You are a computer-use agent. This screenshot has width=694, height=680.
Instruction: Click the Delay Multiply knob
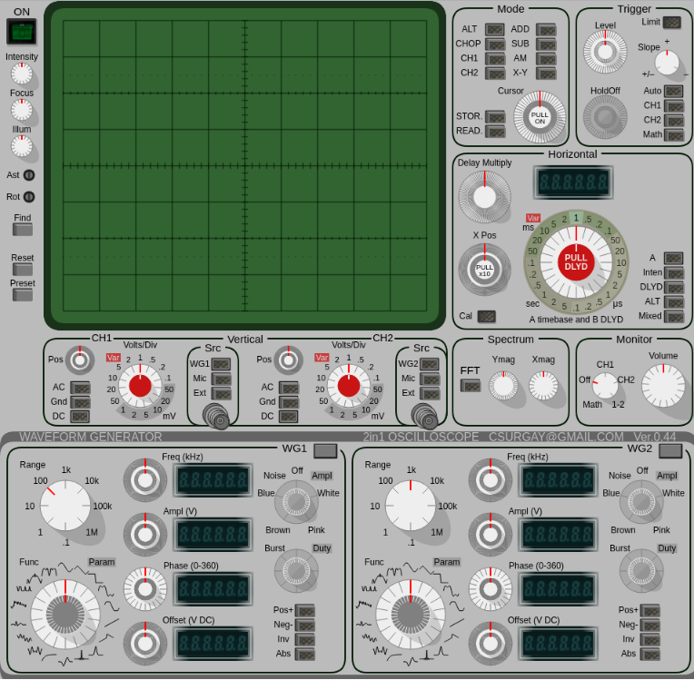[x=484, y=197]
